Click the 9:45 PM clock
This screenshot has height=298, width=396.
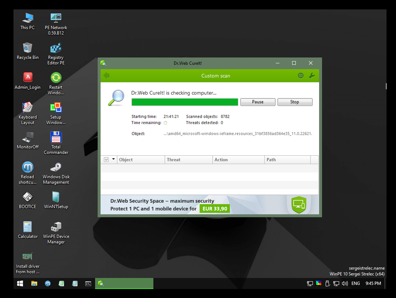click(373, 283)
